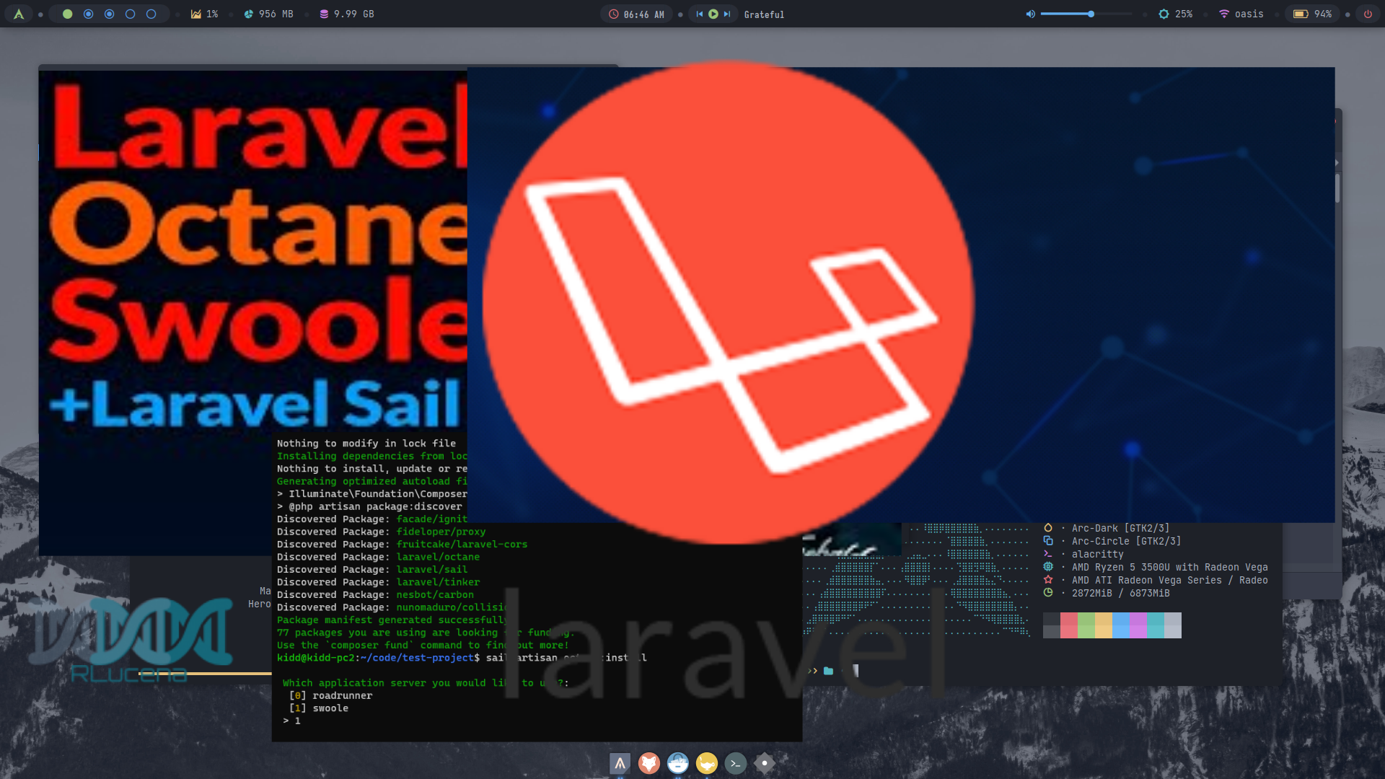The width and height of the screenshot is (1385, 779).
Task: Click the kidd@kidd-pc2 shell prompt line
Action: pos(462,658)
